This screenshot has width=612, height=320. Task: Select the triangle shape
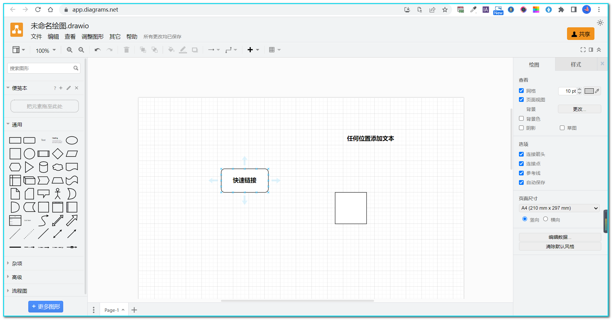tap(29, 167)
